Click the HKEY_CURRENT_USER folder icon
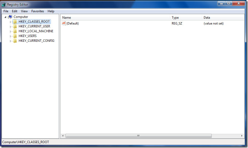 (15, 26)
